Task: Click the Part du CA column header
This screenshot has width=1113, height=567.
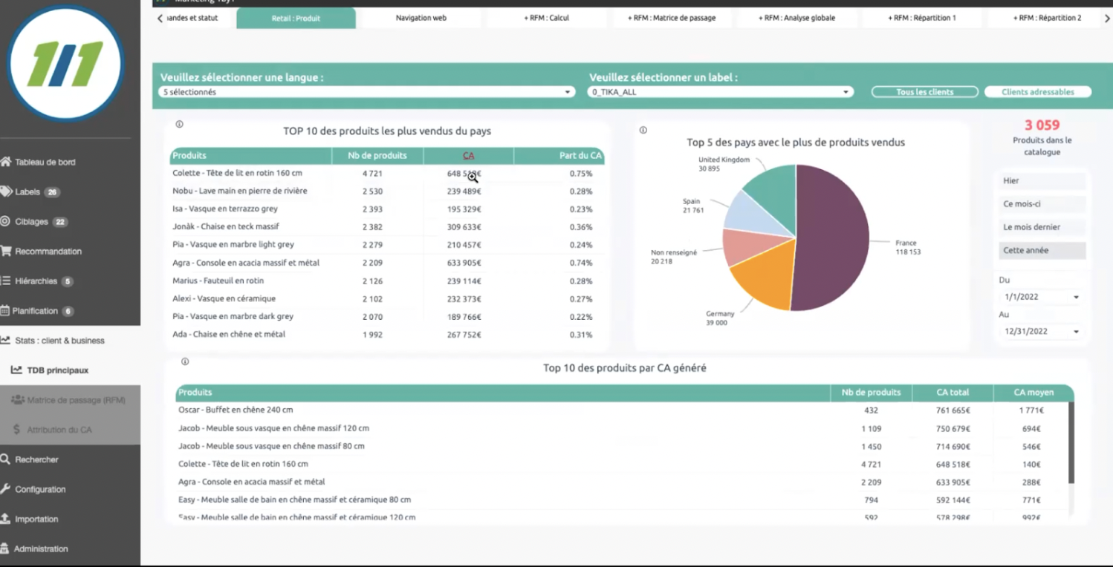Action: pyautogui.click(x=559, y=156)
